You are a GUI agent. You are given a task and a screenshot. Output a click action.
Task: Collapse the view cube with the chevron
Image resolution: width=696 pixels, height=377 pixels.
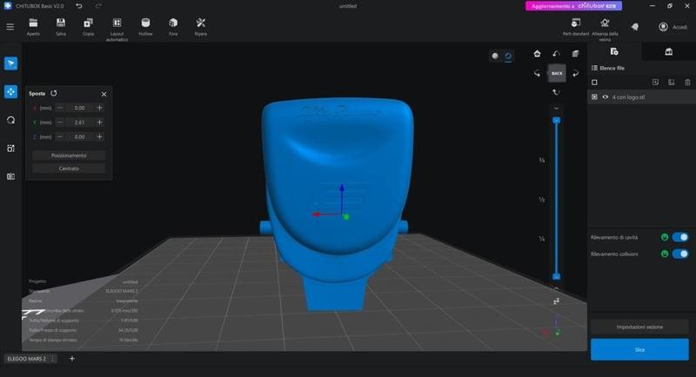point(556,108)
